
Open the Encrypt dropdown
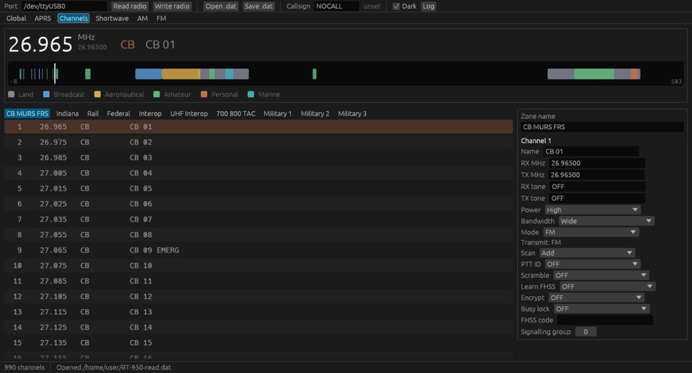[596, 297]
